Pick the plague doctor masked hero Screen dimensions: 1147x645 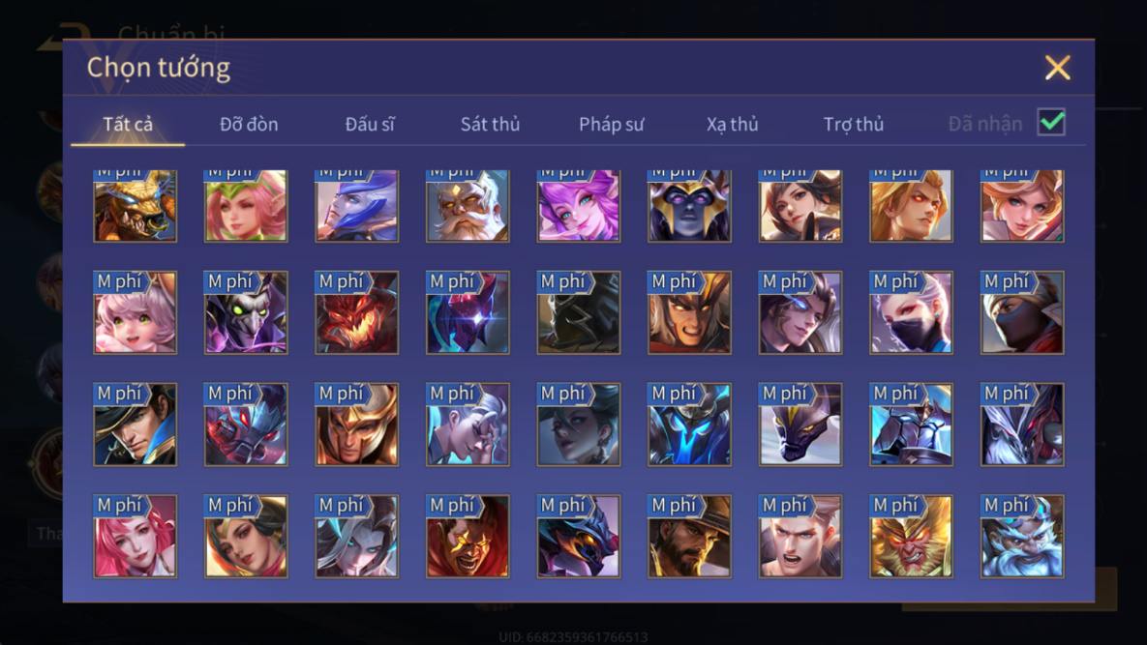tap(246, 312)
